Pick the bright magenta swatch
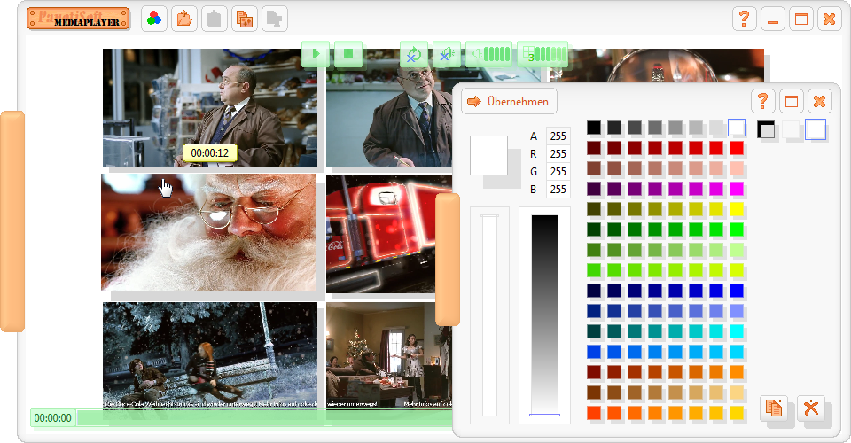 pos(736,189)
